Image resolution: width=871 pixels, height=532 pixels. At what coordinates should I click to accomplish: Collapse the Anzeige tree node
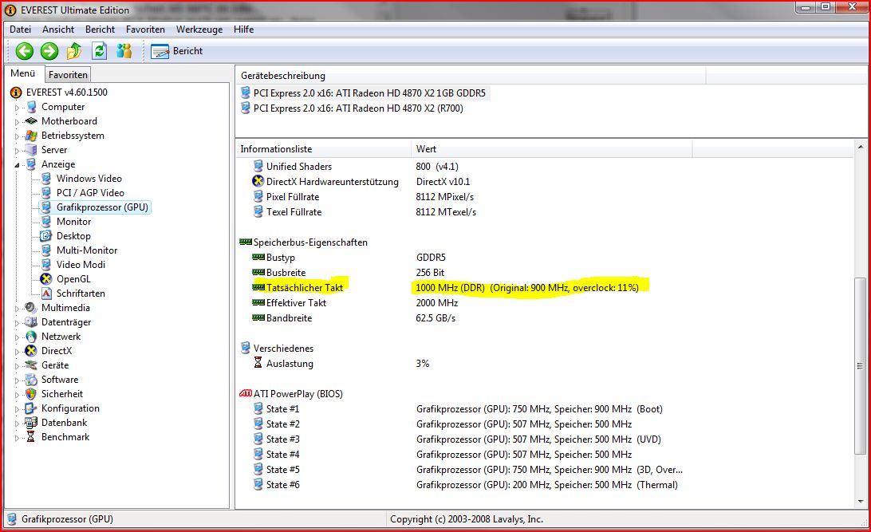pyautogui.click(x=17, y=165)
